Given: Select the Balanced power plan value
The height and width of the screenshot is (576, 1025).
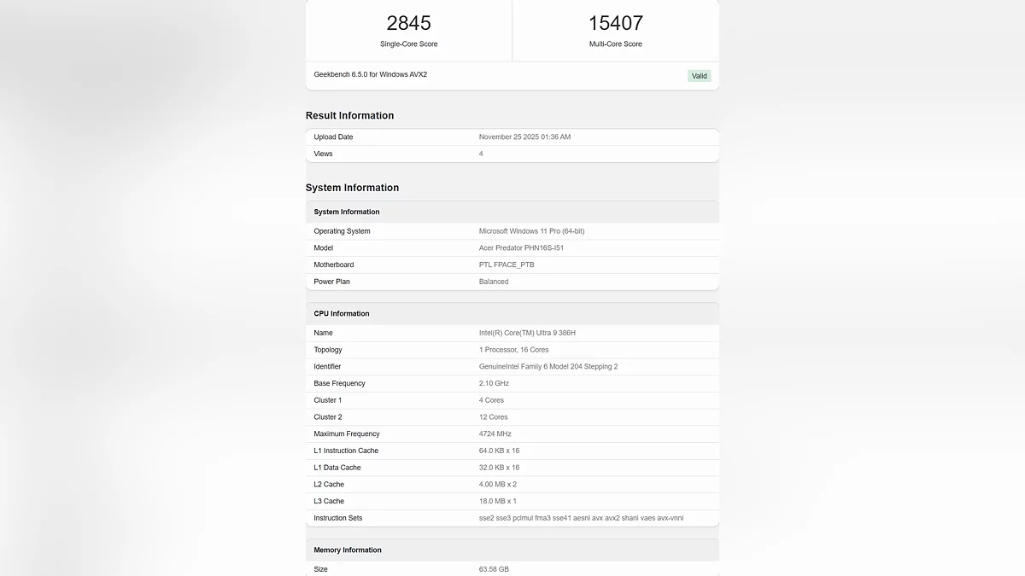Looking at the screenshot, I should (494, 282).
